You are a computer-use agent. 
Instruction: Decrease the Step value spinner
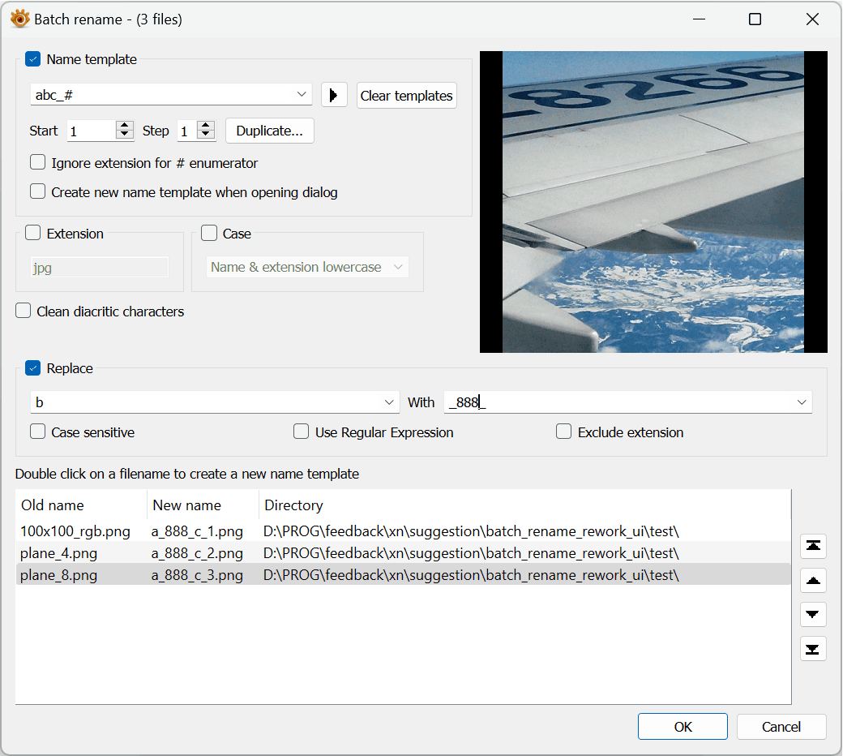206,135
